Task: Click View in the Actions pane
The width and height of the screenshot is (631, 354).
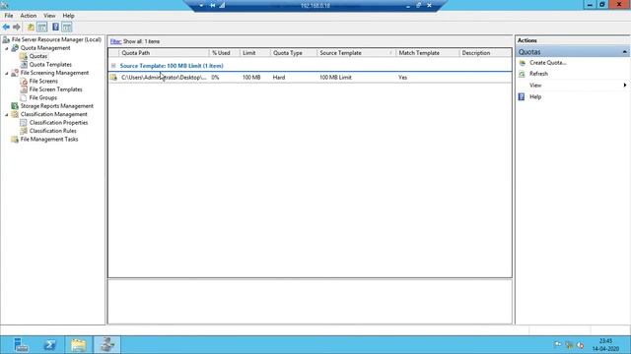Action: pyautogui.click(x=535, y=86)
